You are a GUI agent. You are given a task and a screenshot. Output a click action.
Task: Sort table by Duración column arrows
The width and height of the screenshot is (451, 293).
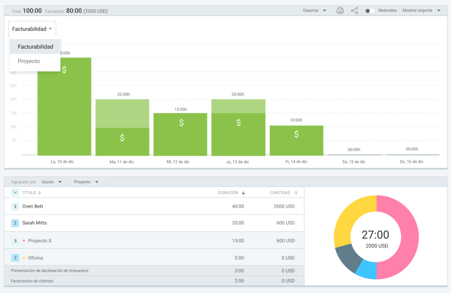244,193
